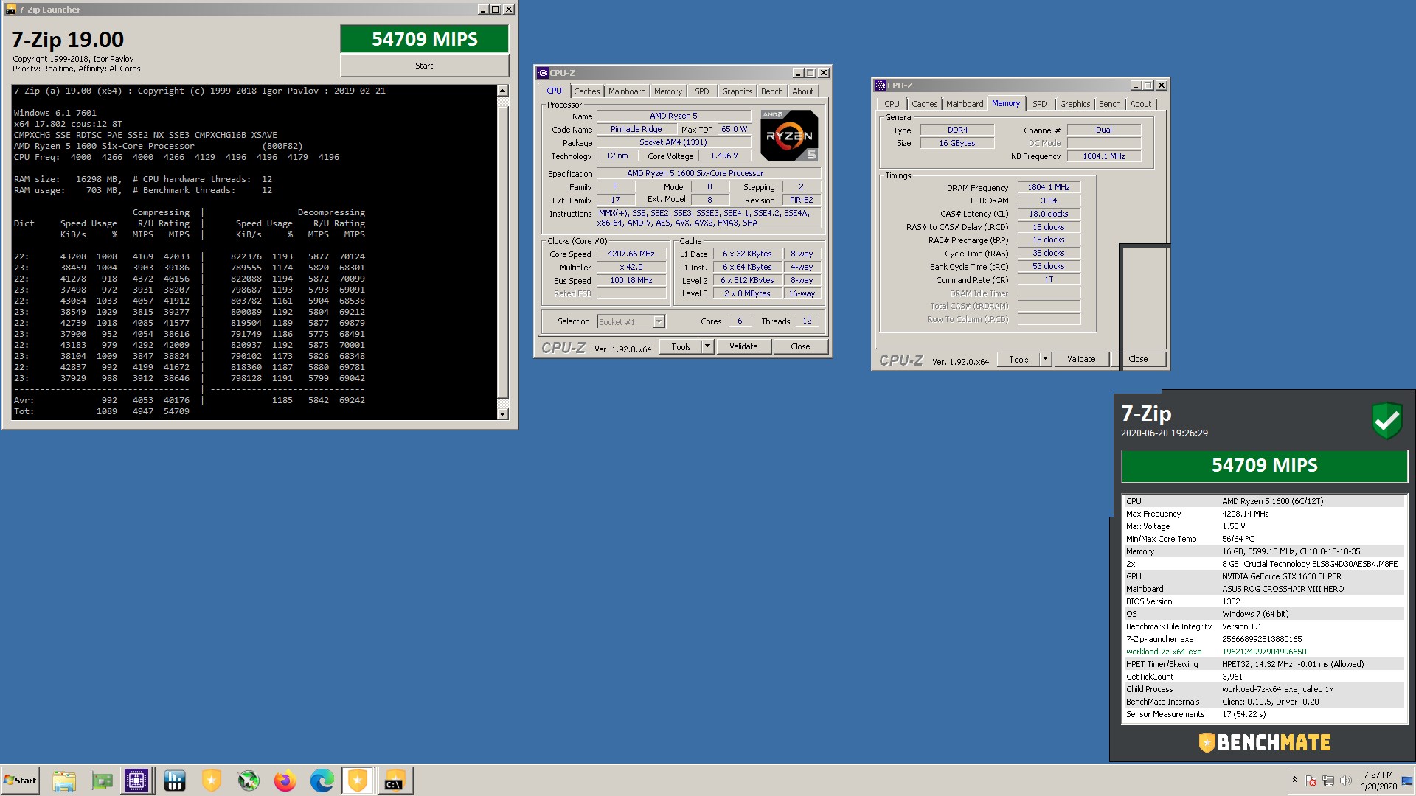Click the Core Speed value 4207.66 MHz

[x=631, y=254]
